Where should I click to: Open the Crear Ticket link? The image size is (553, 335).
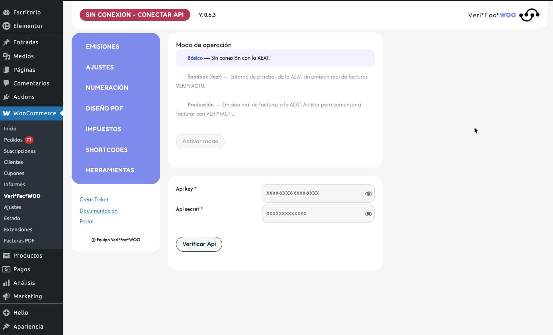tap(94, 199)
